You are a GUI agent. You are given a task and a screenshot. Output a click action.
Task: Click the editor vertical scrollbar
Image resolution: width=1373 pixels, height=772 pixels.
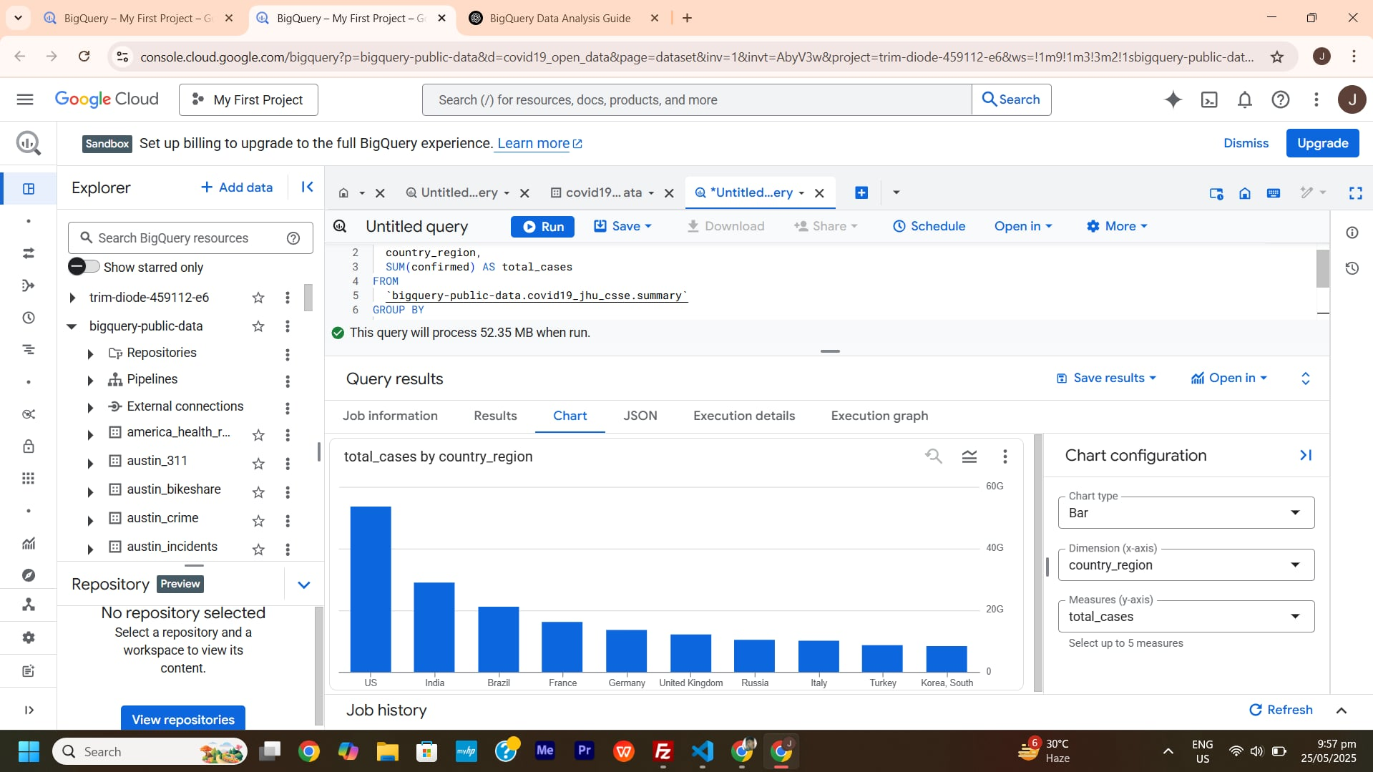point(1323,269)
